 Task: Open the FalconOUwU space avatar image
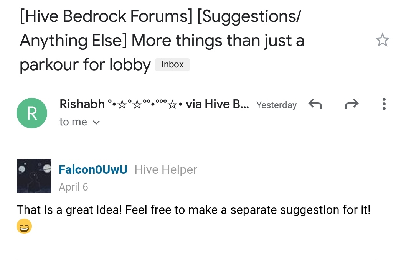click(x=34, y=176)
